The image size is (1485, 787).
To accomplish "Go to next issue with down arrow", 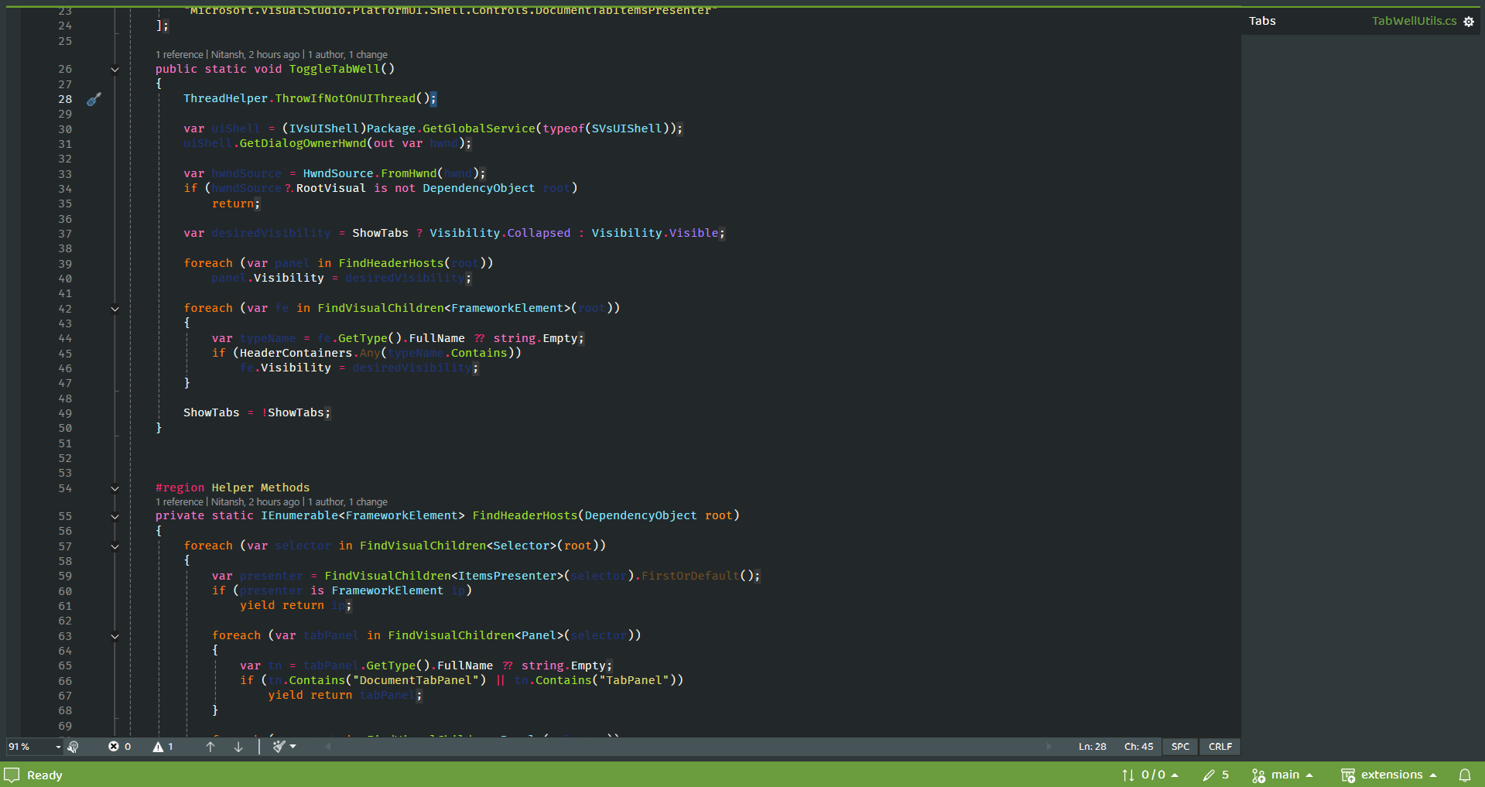I will [238, 747].
